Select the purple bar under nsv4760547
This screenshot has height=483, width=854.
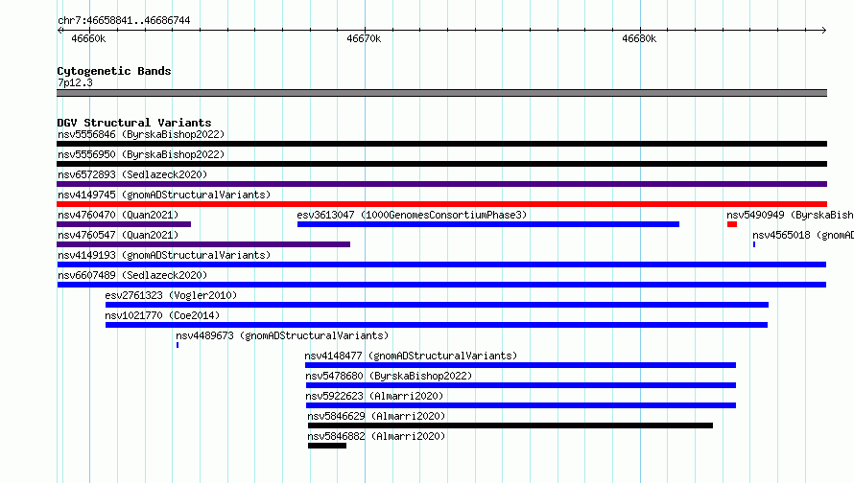[x=203, y=244]
